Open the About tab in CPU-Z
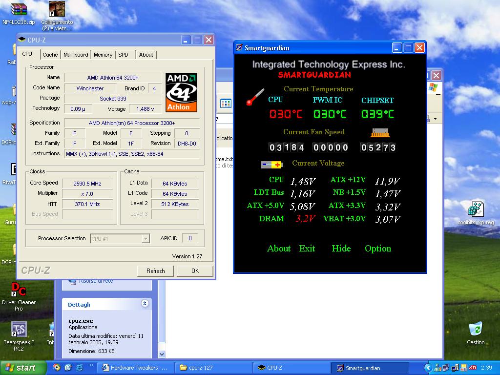 tap(146, 55)
